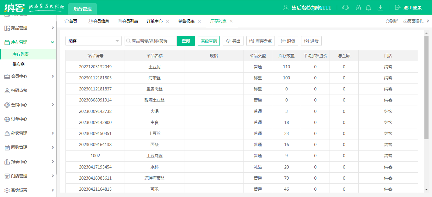This screenshot has height=197, width=432.
Task: Open the 纳客 store dropdown
Action: 93,41
